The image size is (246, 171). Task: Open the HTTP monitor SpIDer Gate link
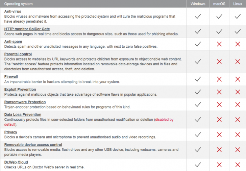coord(27,29)
